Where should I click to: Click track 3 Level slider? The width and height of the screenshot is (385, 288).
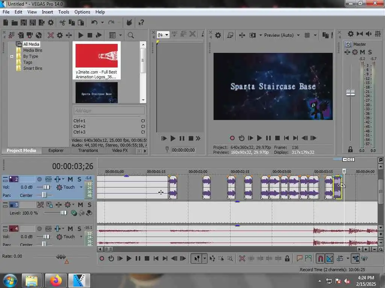point(63,213)
